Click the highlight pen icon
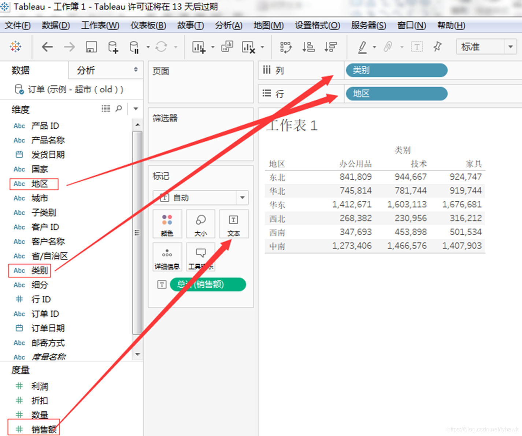This screenshot has height=436, width=522. (x=362, y=47)
